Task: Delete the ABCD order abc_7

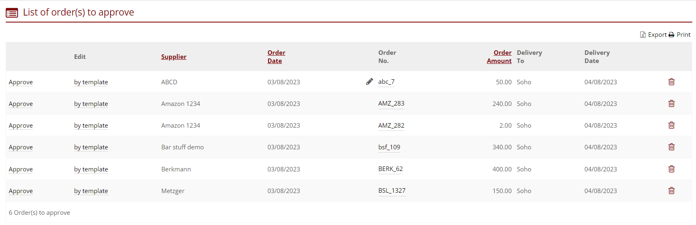Action: pyautogui.click(x=671, y=82)
